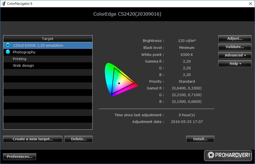Click the 0 hour(s) time value

coord(187,115)
